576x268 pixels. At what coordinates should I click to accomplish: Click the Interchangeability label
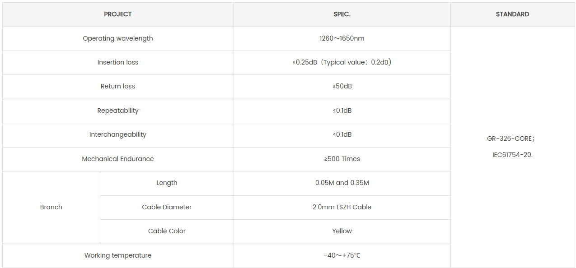pyautogui.click(x=118, y=135)
